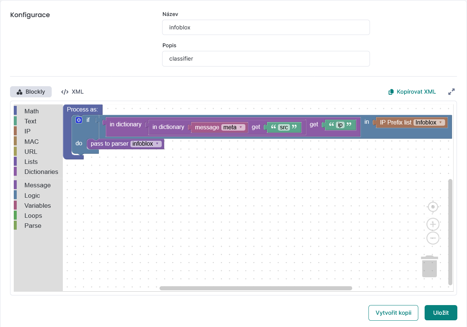Click Kopírovat XML copy button
Image resolution: width=467 pixels, height=327 pixels.
pyautogui.click(x=412, y=92)
